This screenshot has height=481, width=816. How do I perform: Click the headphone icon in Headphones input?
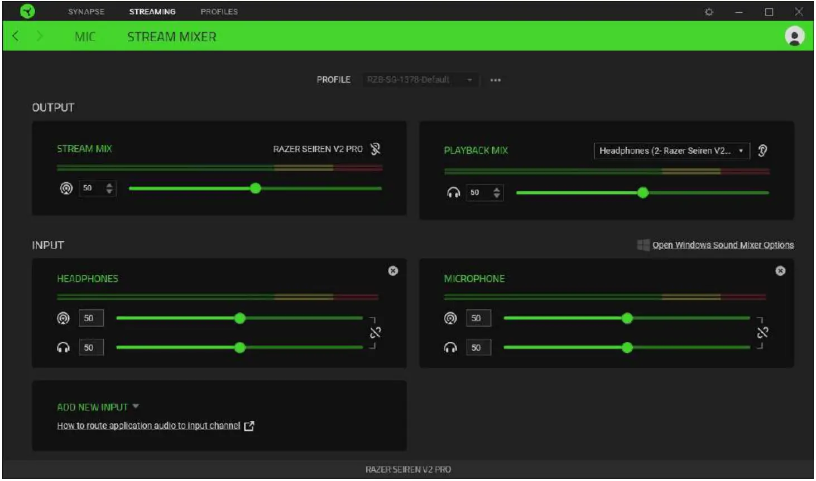(64, 348)
